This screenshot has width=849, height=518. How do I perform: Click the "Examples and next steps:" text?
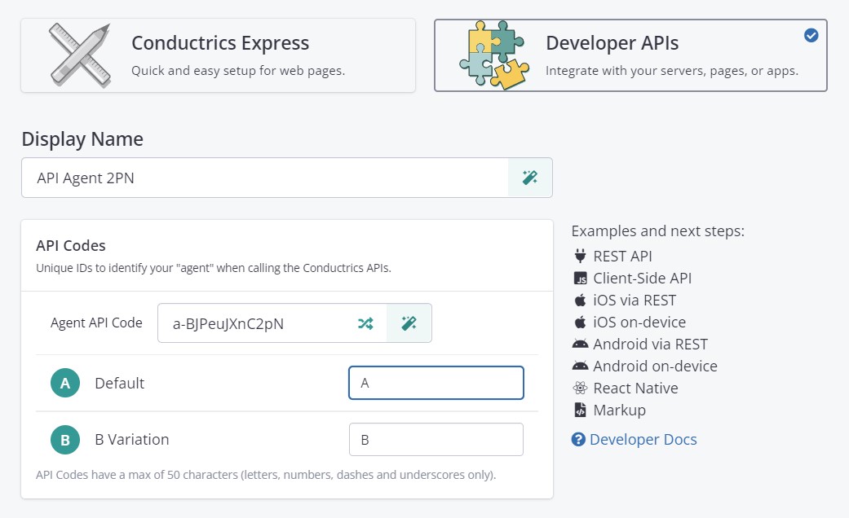click(x=658, y=230)
